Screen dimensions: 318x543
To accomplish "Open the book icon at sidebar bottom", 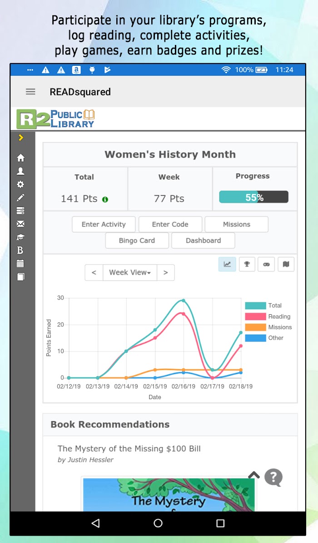I will 21,276.
